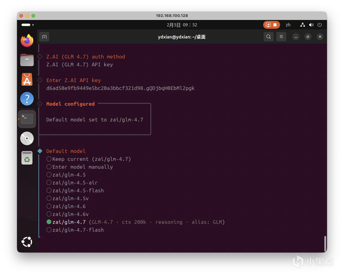Close the 192.168.100.128 remote window

[x=21, y=15]
